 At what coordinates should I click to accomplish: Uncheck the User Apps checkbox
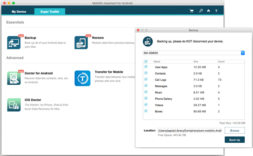click(146, 67)
